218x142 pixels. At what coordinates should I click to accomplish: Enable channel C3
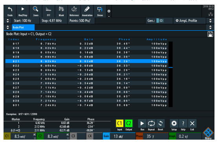click(73, 136)
